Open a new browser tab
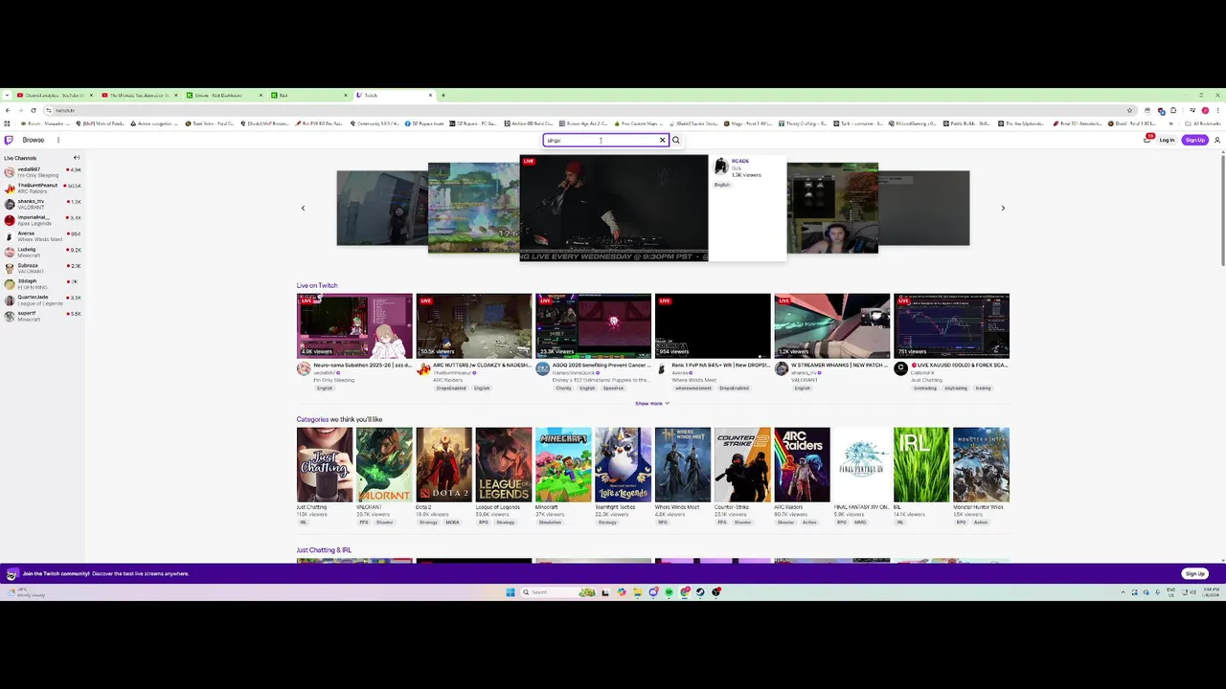 coord(443,95)
